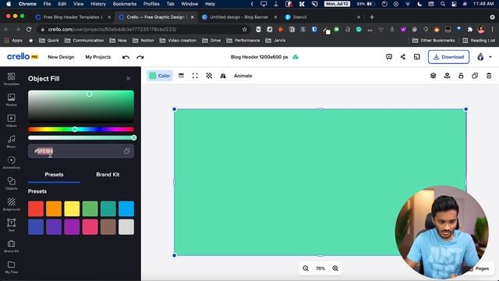Open My Projects
499x281 pixels.
[98, 57]
